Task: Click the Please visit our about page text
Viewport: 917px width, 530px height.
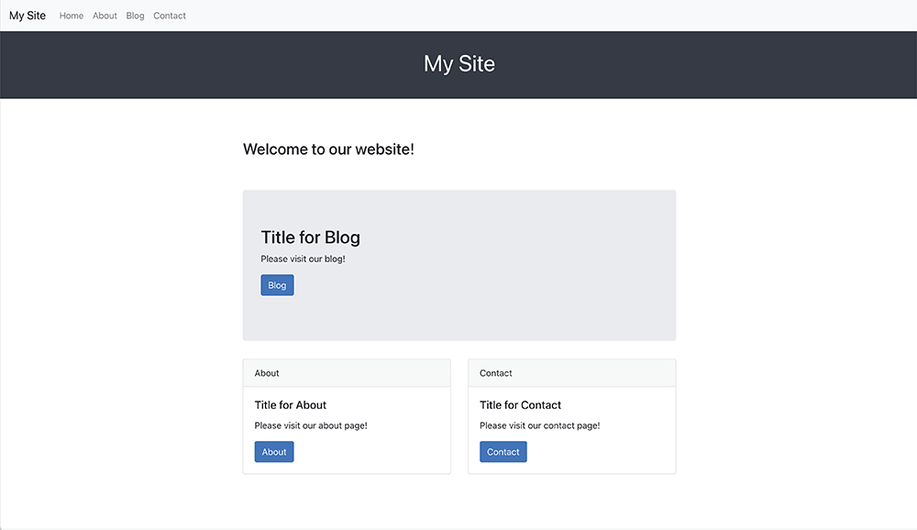Action: tap(311, 425)
